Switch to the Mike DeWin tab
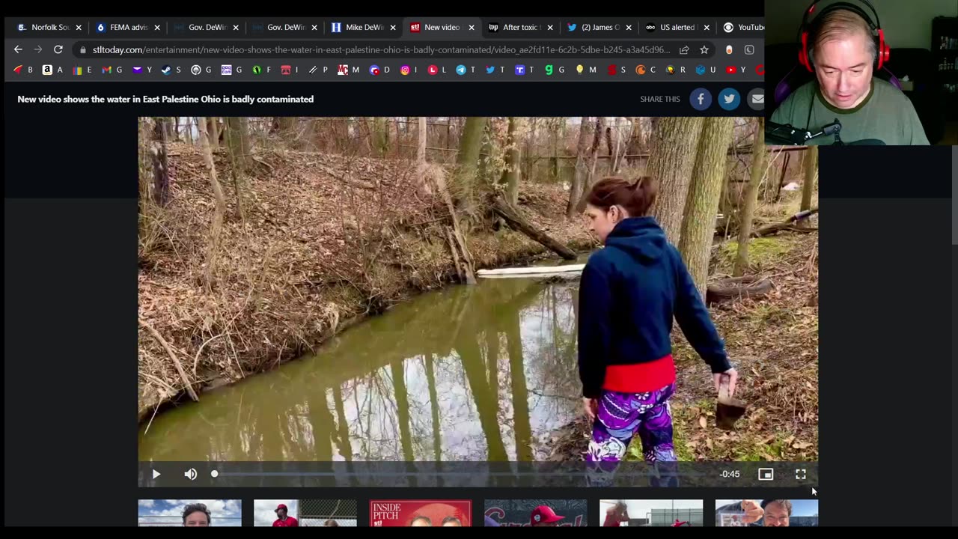 point(363,28)
